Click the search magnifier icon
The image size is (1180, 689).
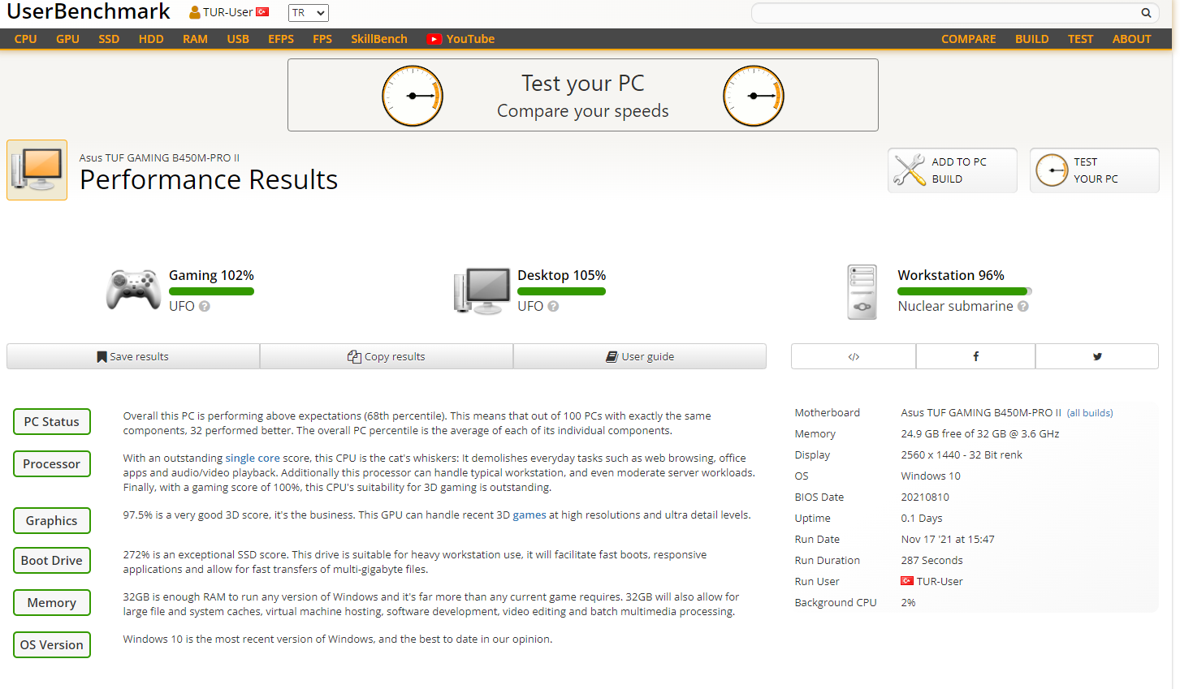[x=1146, y=13]
